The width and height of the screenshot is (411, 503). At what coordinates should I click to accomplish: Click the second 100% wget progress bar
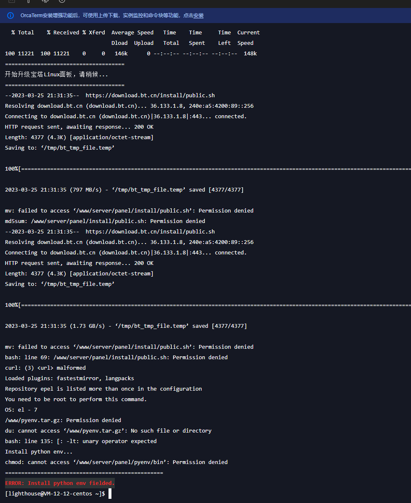(208, 305)
